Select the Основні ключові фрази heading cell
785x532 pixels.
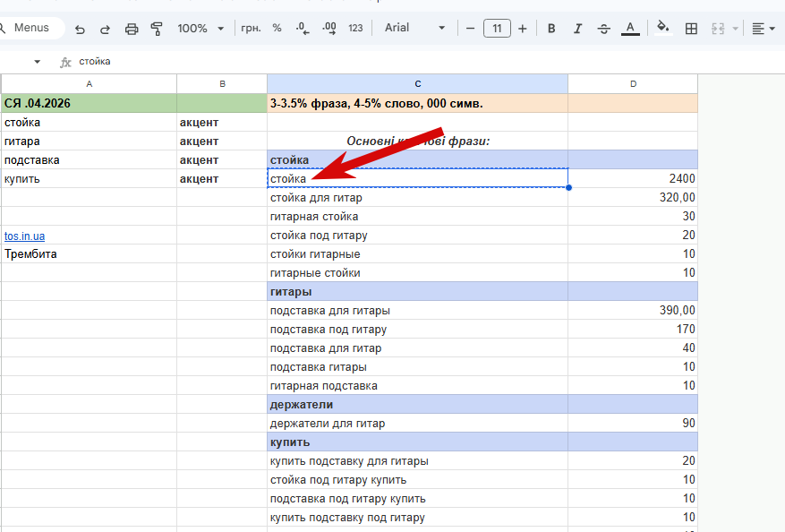coord(417,142)
